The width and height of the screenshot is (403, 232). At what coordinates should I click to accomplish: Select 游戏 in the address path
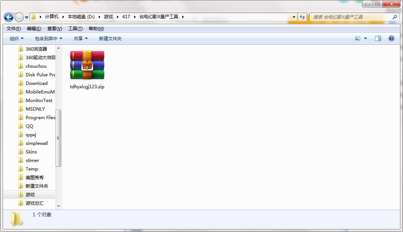tap(108, 17)
